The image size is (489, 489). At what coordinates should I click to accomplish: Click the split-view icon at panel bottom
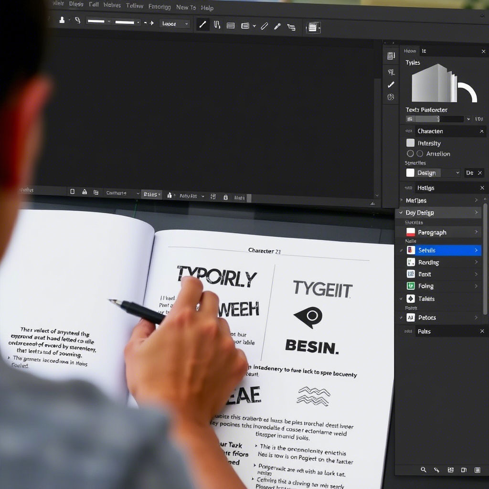click(464, 470)
